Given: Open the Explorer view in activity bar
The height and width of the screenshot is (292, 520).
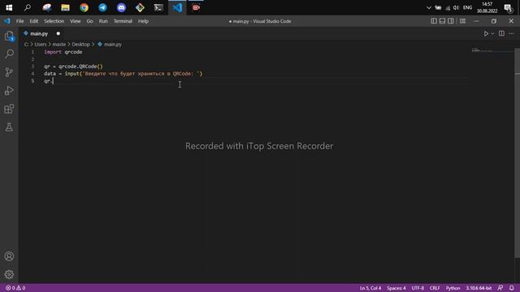Looking at the screenshot, I should tap(9, 36).
